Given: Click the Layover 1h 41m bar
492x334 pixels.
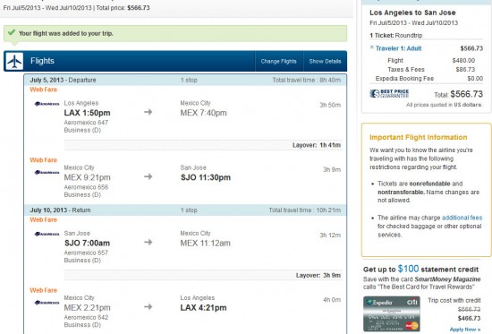Looking at the screenshot, I should click(203, 145).
